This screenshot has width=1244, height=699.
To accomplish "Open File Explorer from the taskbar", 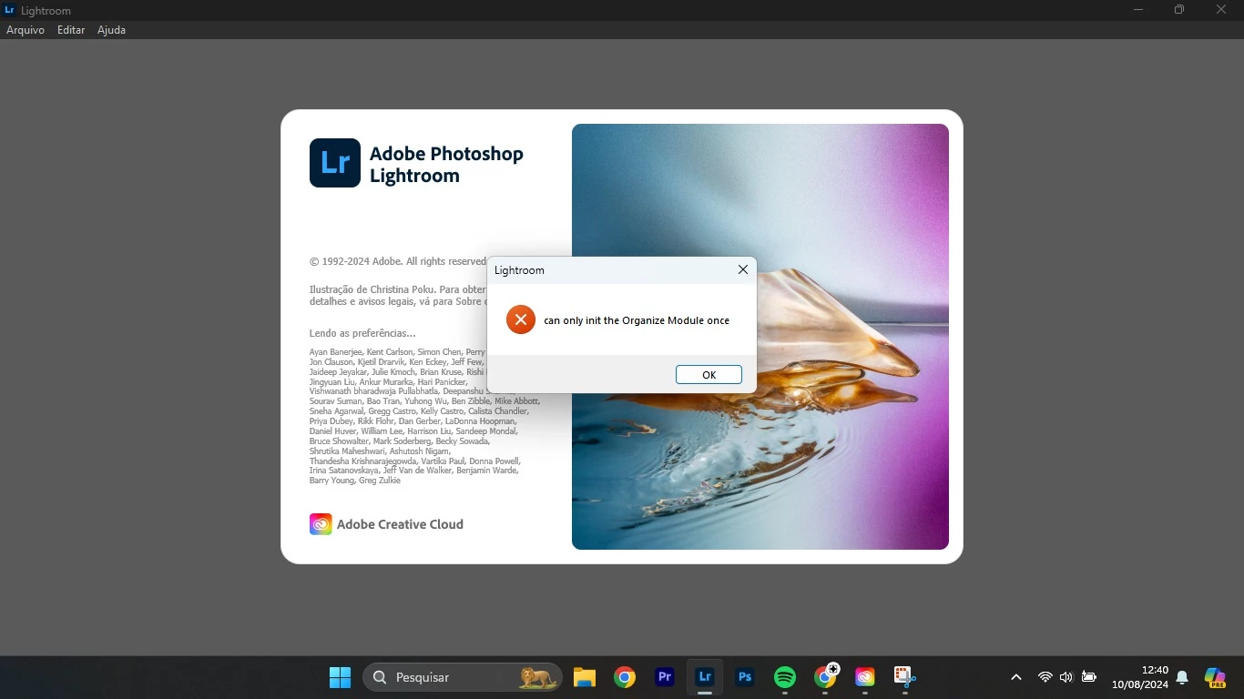I will (585, 677).
